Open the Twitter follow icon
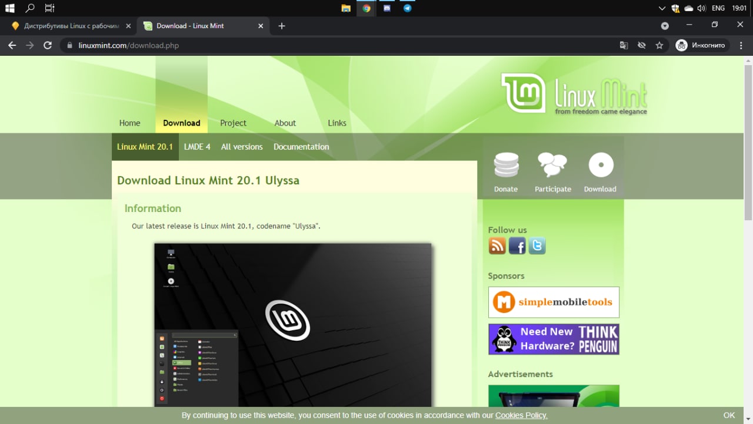Viewport: 753px width, 424px height. pos(537,245)
